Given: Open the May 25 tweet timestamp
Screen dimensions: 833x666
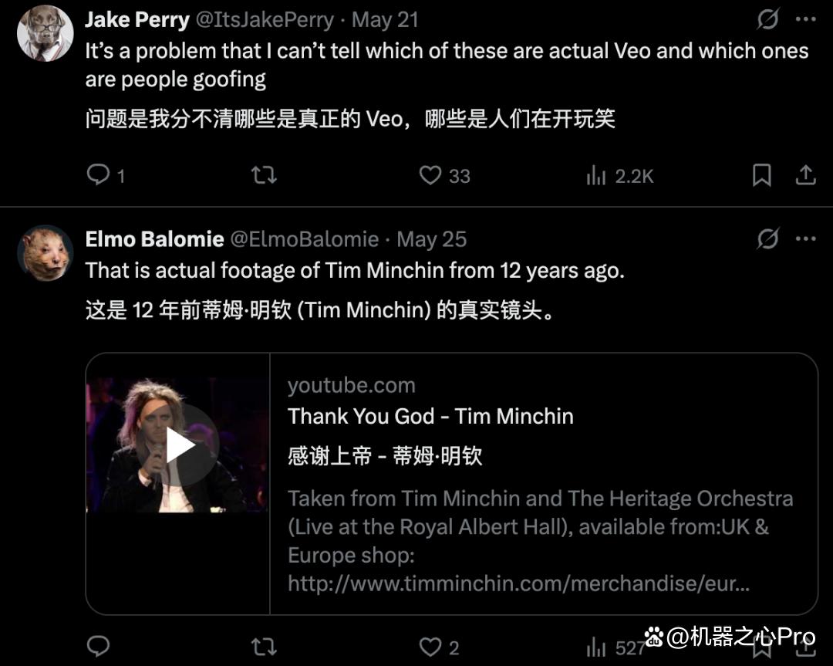Looking at the screenshot, I should [x=431, y=239].
